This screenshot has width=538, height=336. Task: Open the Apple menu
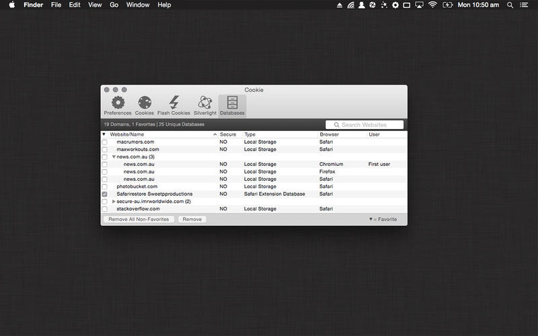click(x=11, y=5)
